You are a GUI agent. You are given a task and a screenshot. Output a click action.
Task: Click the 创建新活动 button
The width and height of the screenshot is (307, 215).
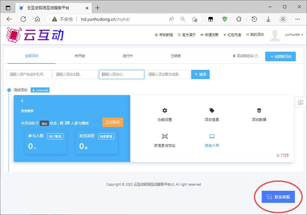(281, 56)
